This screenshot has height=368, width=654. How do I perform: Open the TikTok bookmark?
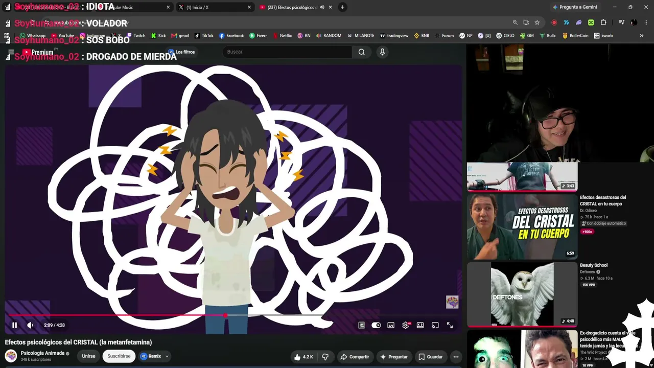[204, 36]
